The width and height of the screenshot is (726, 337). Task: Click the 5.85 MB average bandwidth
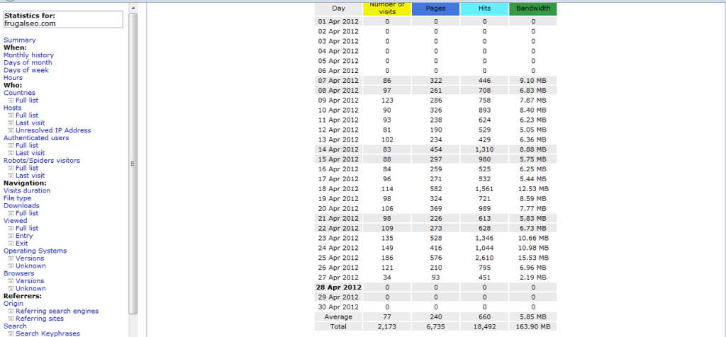[533, 316]
